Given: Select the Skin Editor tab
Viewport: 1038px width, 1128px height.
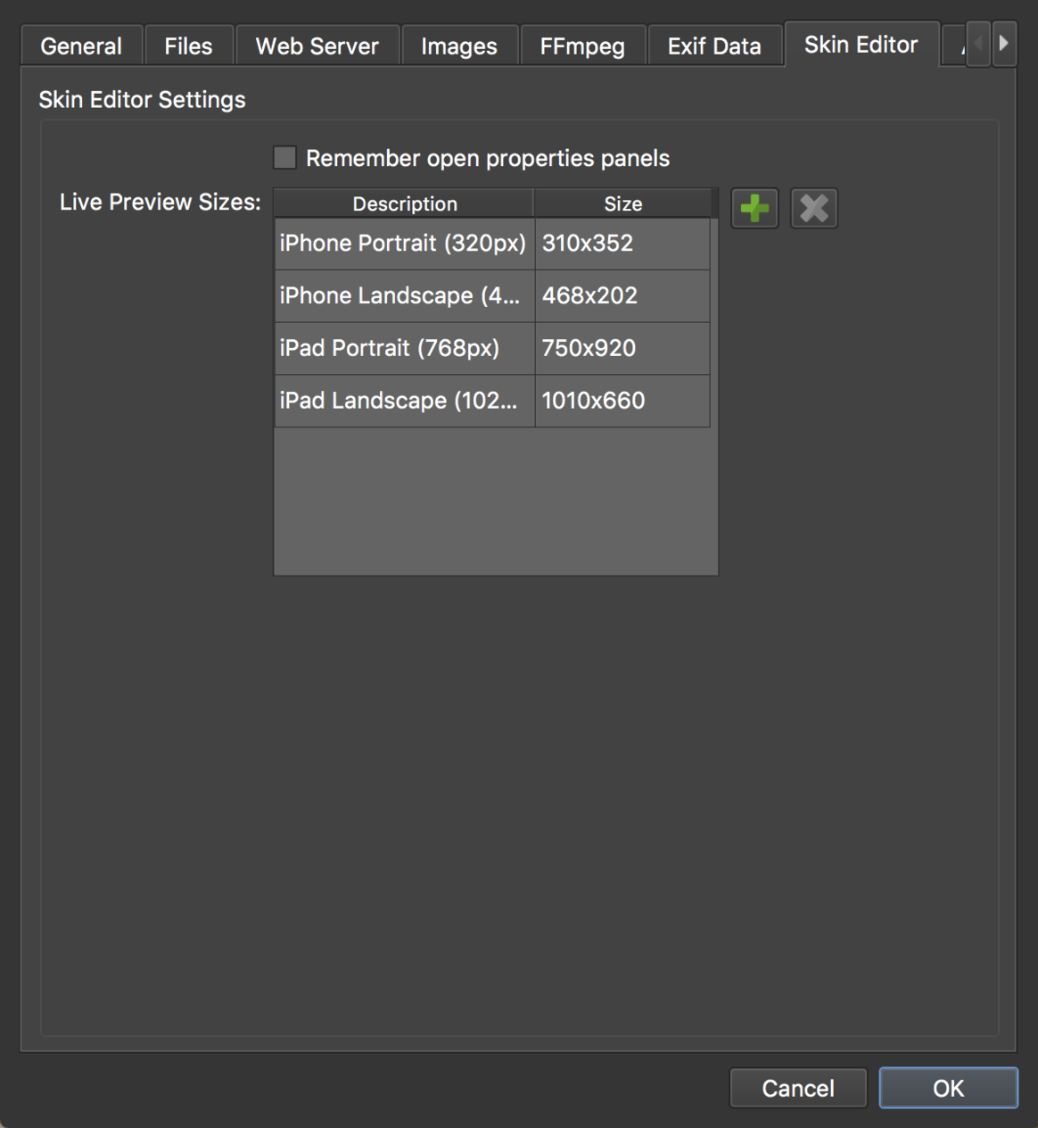Looking at the screenshot, I should tap(861, 45).
